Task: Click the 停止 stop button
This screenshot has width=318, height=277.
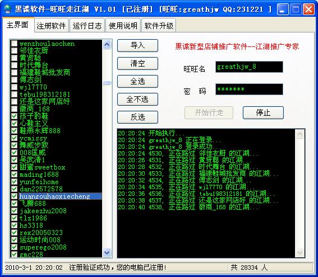Action: pos(263,112)
